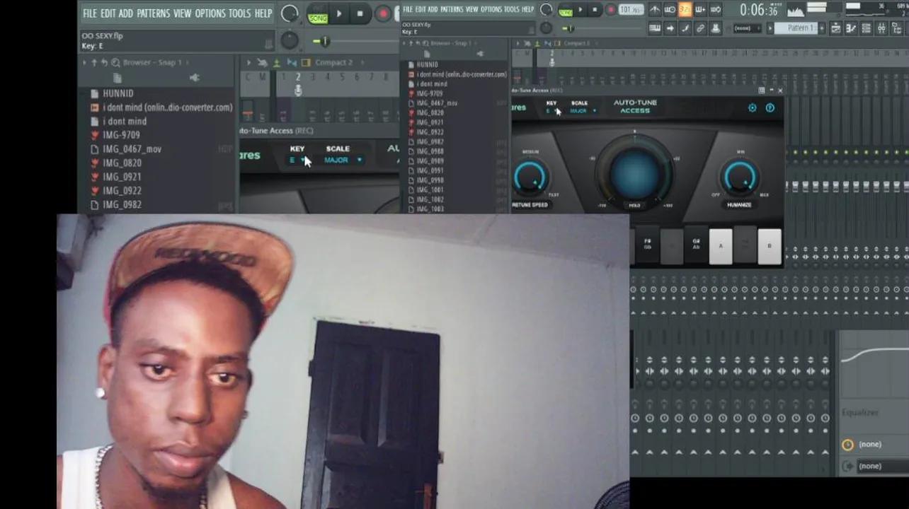
Task: Open VIEW menu in main FL Studio menu bar
Action: [x=471, y=9]
